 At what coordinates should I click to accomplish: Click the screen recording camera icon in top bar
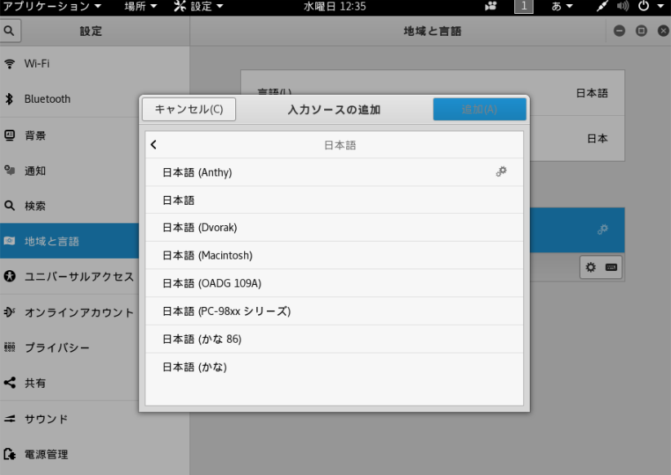coord(491,7)
